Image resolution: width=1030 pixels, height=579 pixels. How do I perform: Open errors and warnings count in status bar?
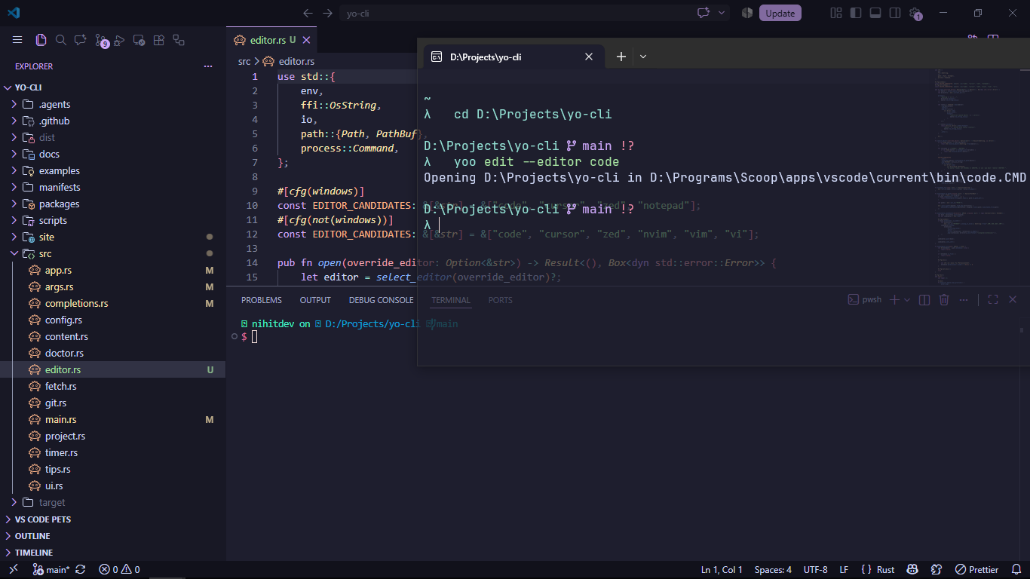[120, 570]
